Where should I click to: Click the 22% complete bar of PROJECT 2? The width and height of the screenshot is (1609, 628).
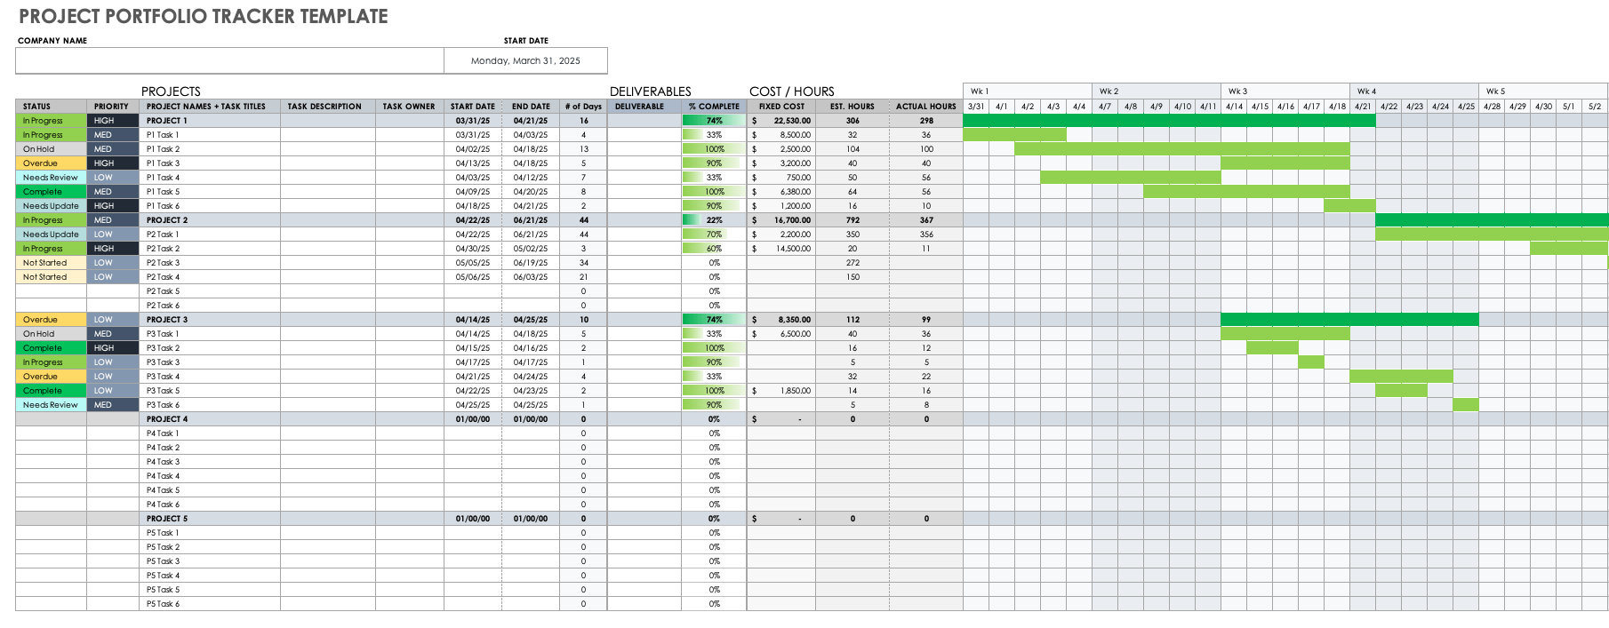714,220
